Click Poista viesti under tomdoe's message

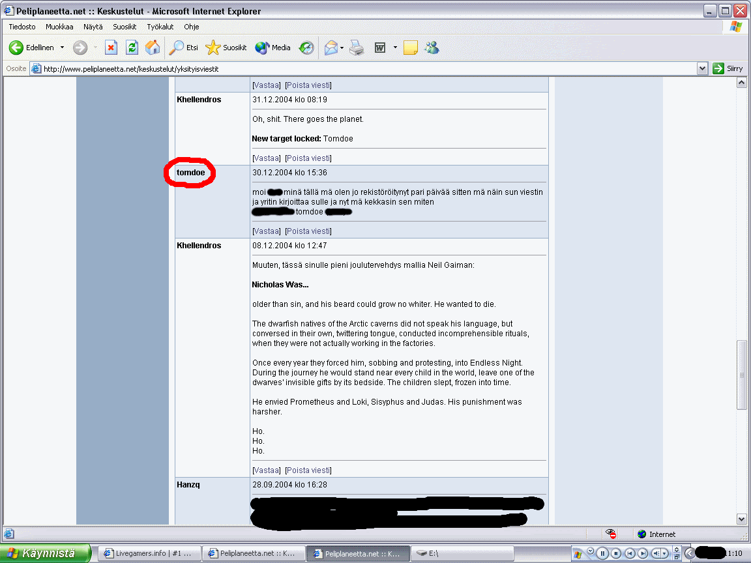308,231
